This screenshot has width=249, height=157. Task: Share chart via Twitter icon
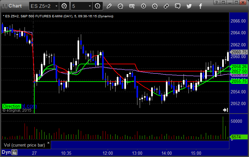coord(189,6)
